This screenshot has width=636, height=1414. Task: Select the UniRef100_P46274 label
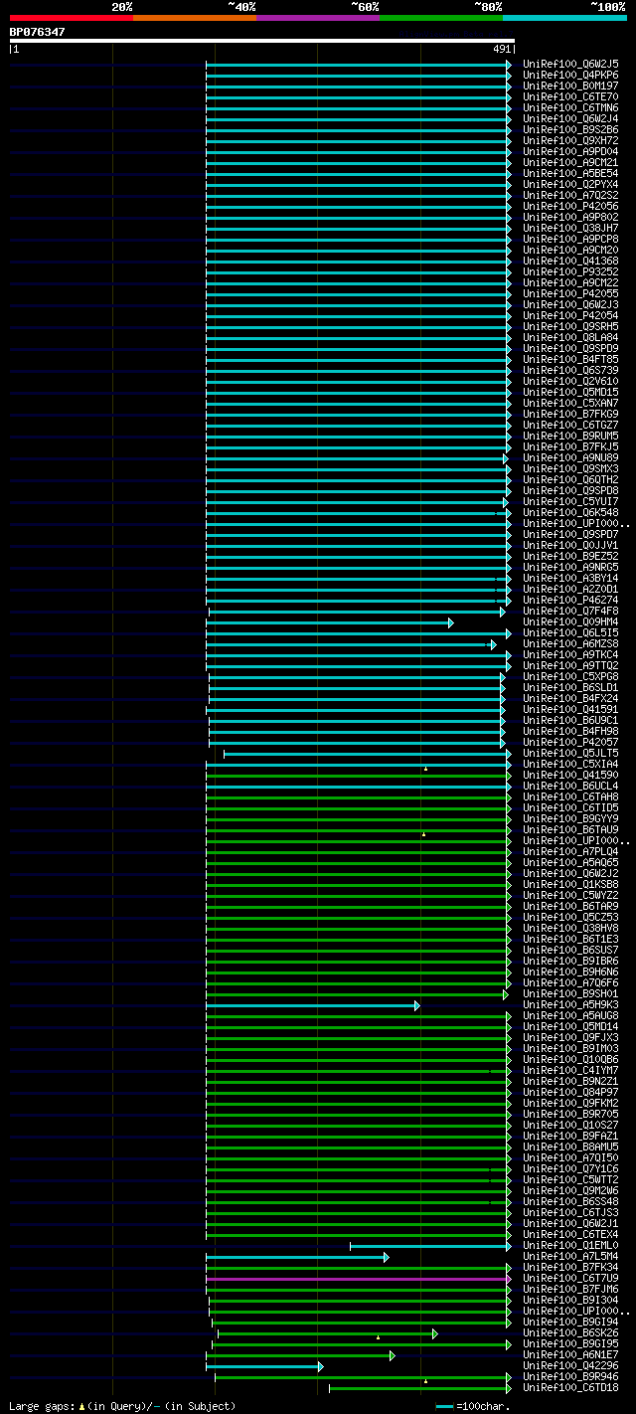[x=570, y=600]
